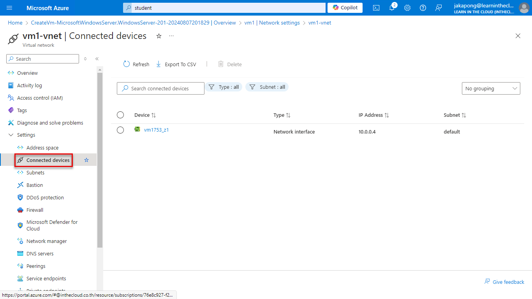
Task: Open the Type : all filter
Action: 224,87
